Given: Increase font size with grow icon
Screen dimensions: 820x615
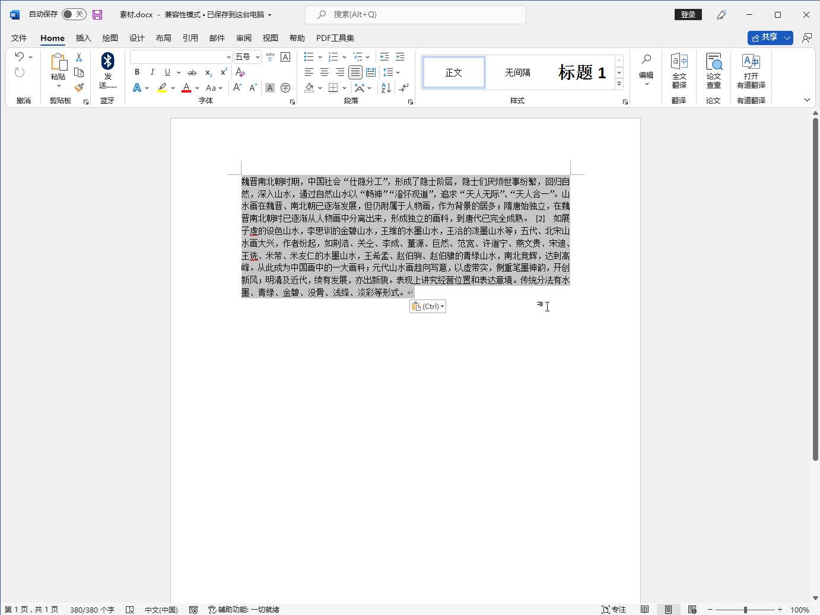Looking at the screenshot, I should point(237,88).
